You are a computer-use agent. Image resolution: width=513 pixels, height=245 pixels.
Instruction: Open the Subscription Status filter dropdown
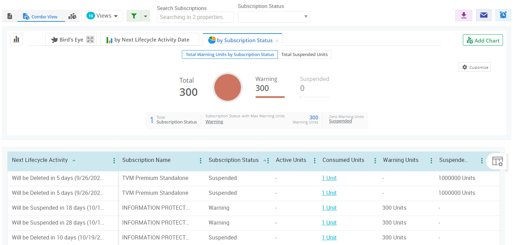click(274, 17)
